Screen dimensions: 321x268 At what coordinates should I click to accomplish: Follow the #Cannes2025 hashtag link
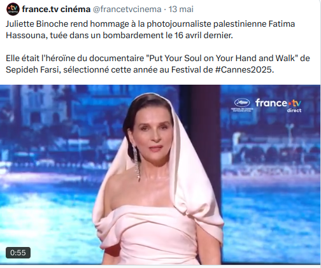(x=243, y=69)
